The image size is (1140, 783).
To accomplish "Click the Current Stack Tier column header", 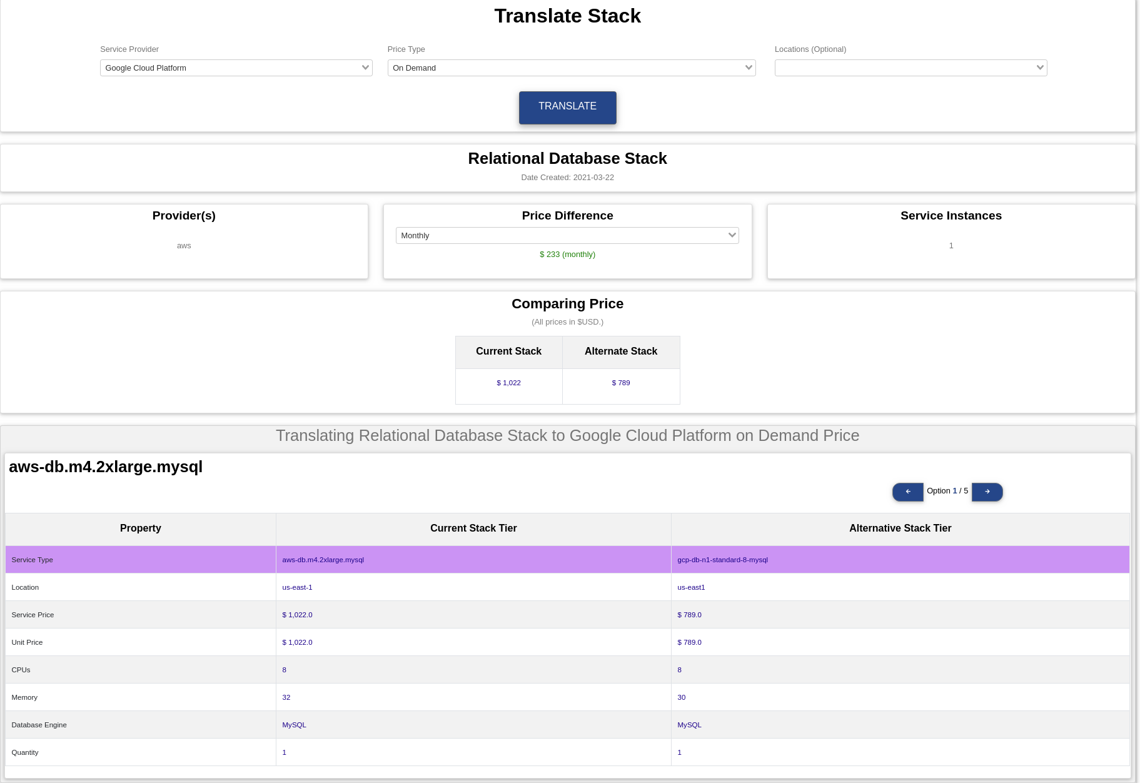I will [x=473, y=528].
